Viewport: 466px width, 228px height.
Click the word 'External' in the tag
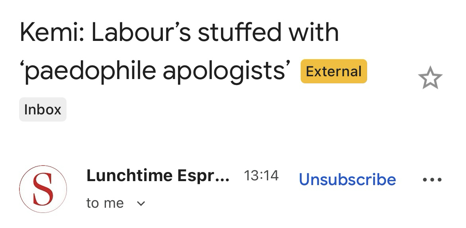(333, 71)
